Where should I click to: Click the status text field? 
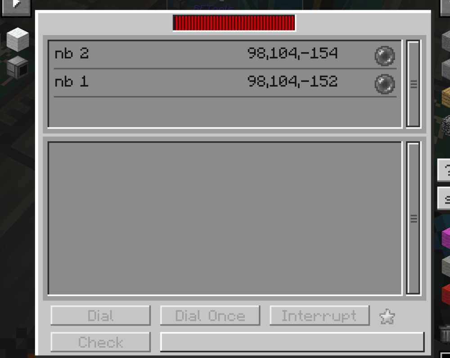point(292,342)
